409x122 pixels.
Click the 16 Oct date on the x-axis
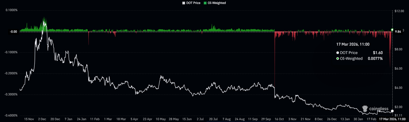[279, 119]
